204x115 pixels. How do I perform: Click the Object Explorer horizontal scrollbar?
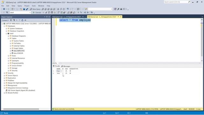point(21,109)
